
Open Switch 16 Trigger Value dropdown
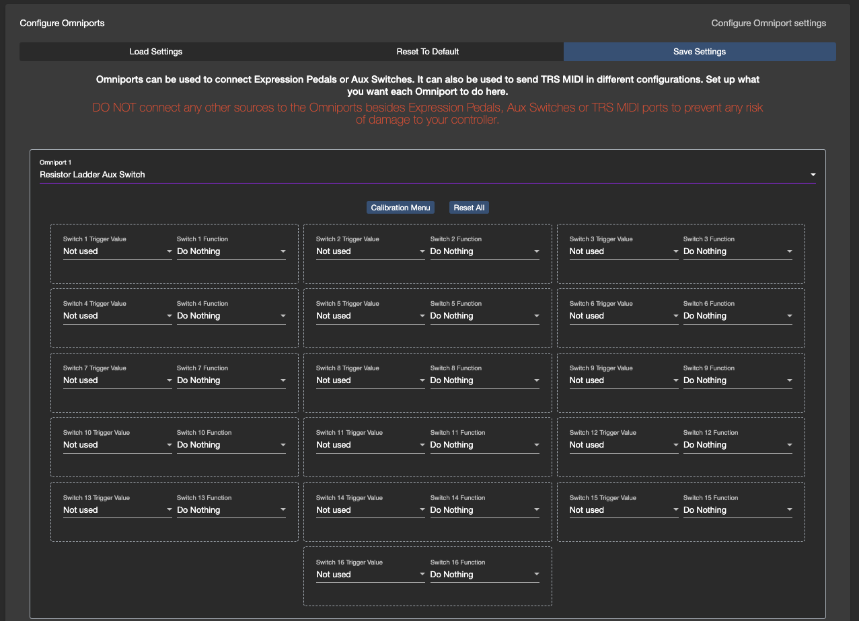370,575
